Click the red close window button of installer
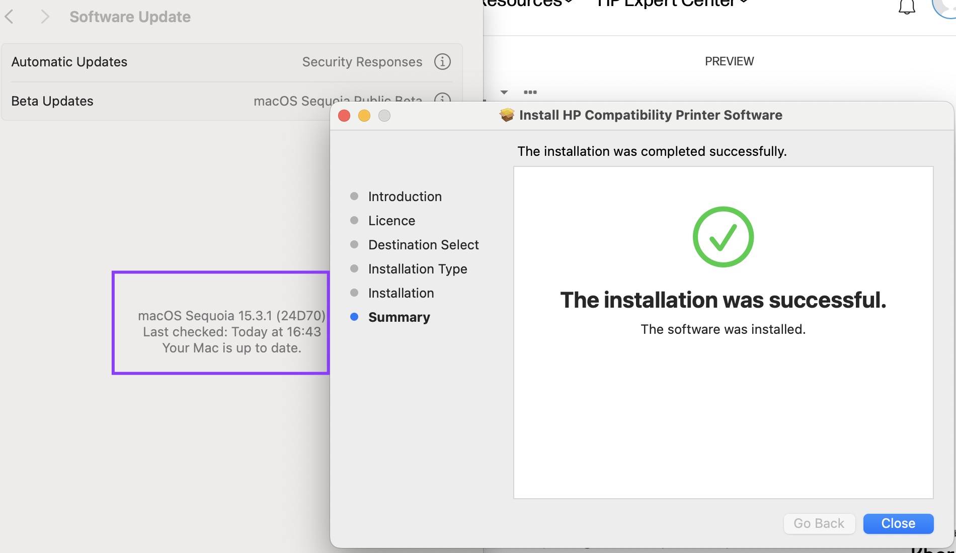Viewport: 956px width, 553px height. tap(344, 116)
